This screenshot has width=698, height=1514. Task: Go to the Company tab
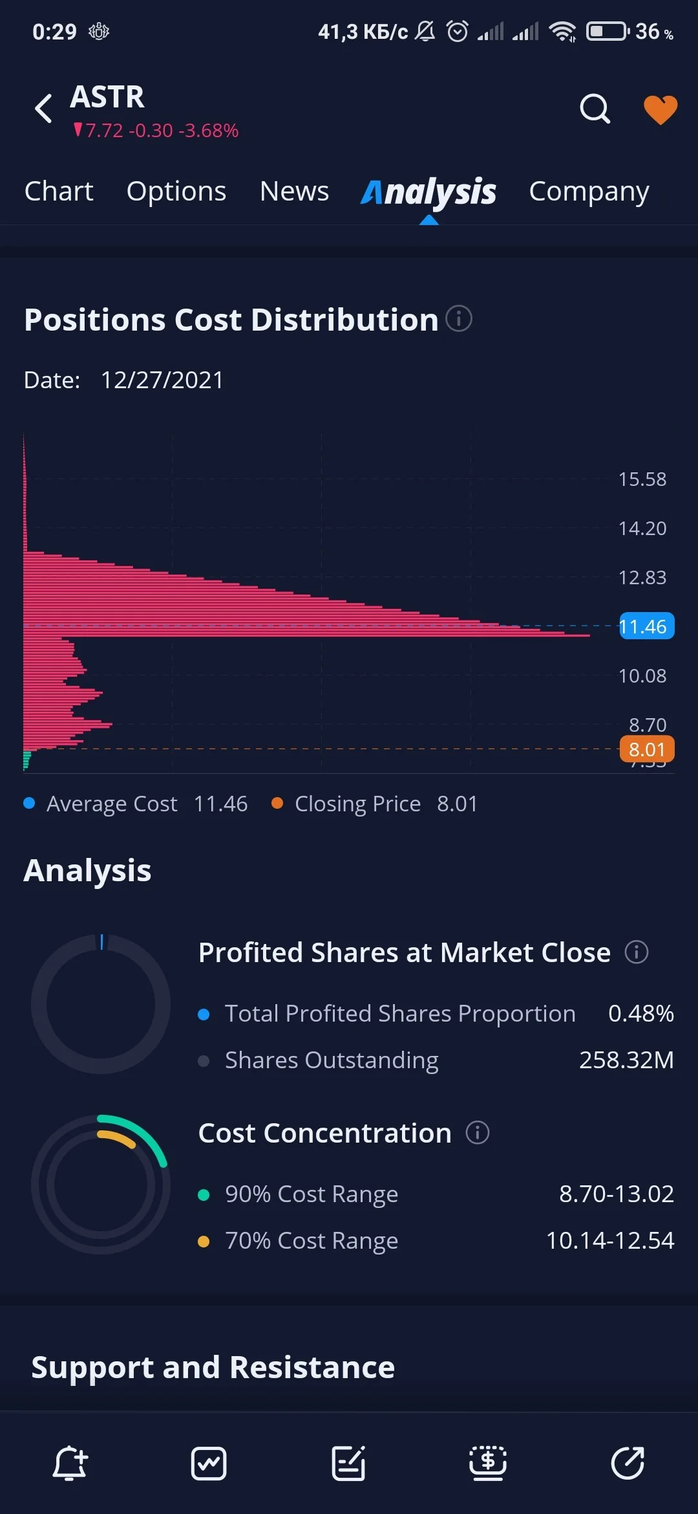pyautogui.click(x=589, y=191)
